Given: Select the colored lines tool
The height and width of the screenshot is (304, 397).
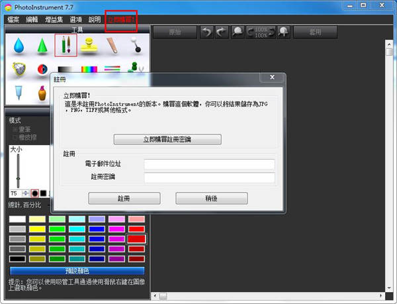Looking at the screenshot, I should [112, 69].
